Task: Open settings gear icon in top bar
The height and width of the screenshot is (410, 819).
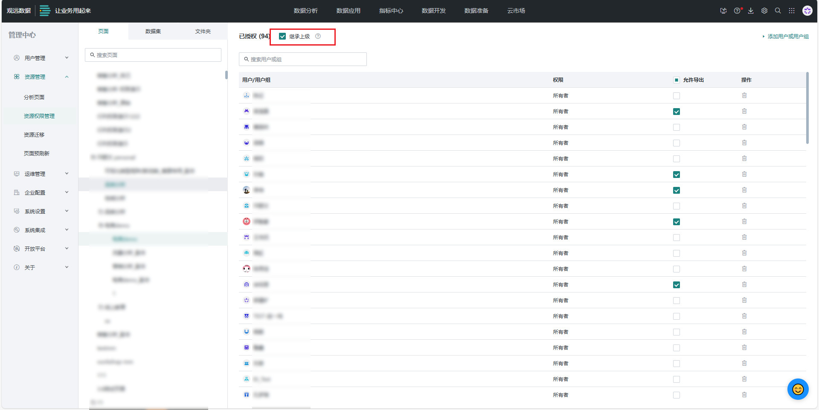Action: 764,11
